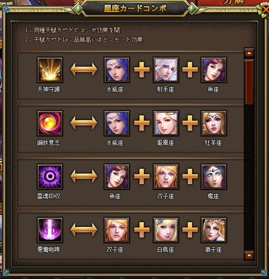Select the 悪魔咆哮 purple lightning skill icon
The image size is (269, 279).
pos(50,230)
